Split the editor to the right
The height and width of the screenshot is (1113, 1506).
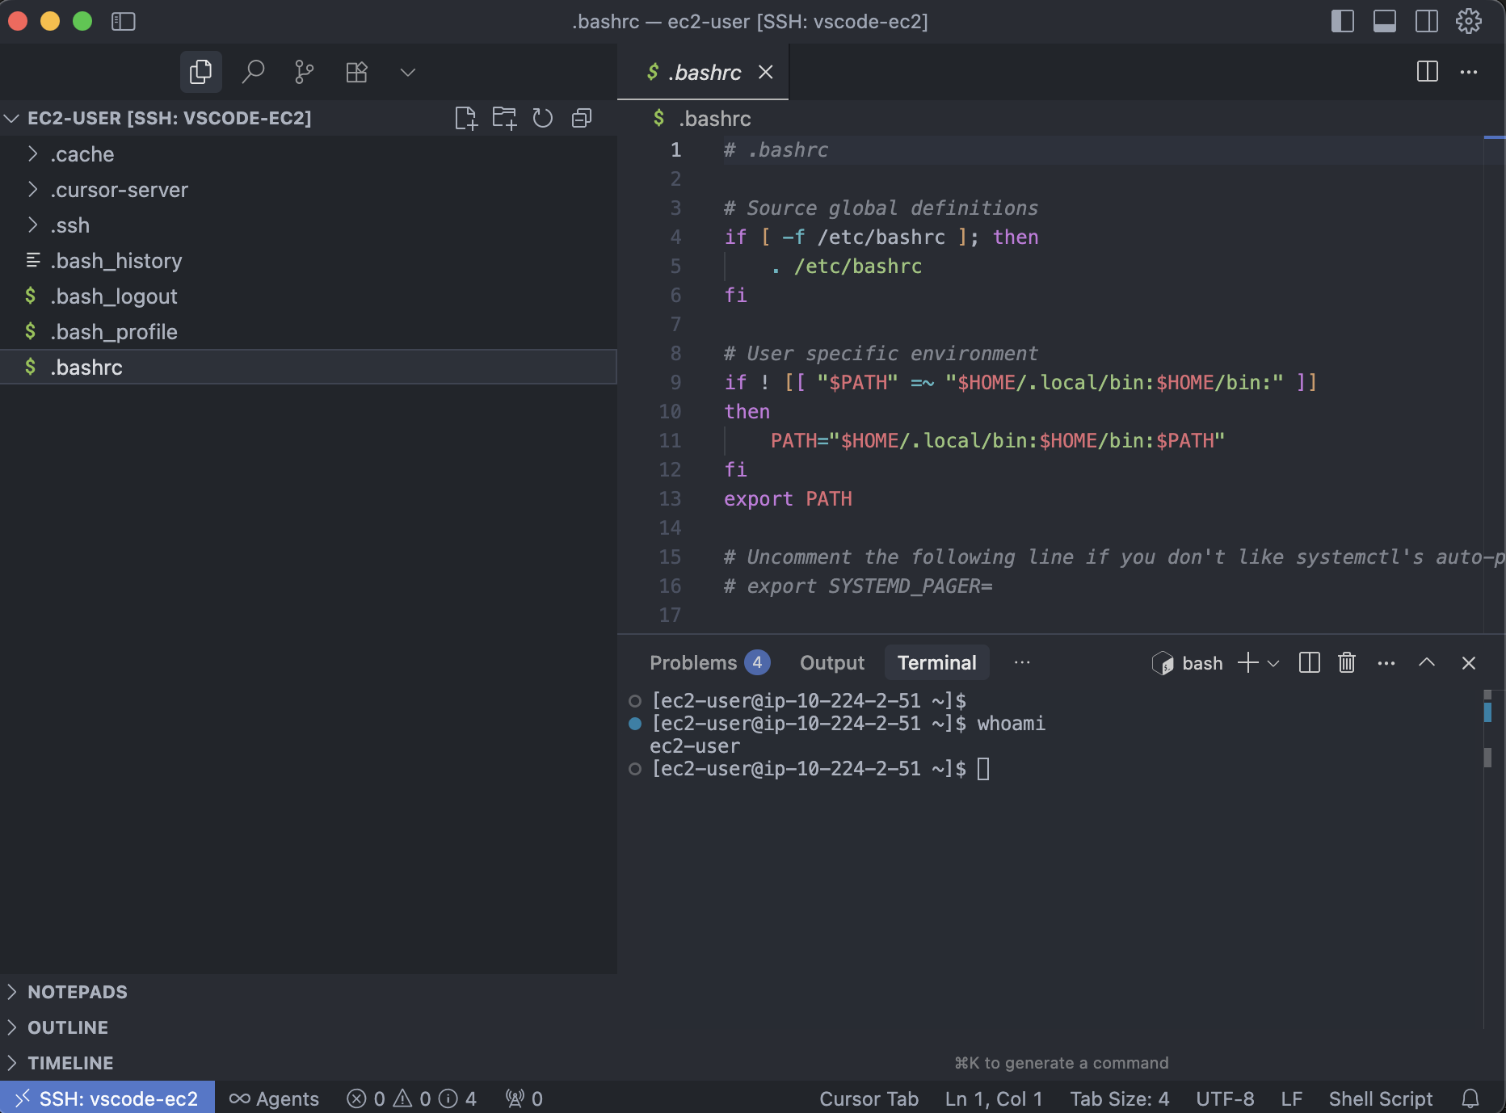pyautogui.click(x=1428, y=72)
